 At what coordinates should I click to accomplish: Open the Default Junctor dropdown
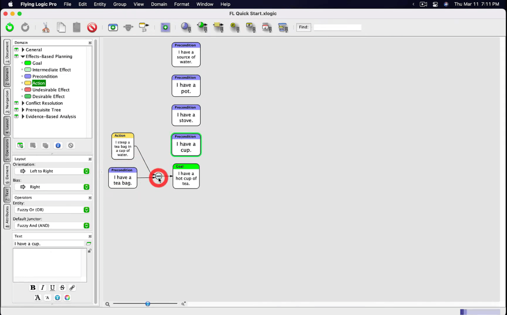coord(51,225)
